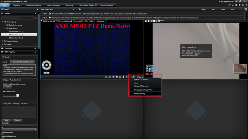The image size is (248, 139).
Task: Click the PTZ joystick control wheel
Action: (x=47, y=66)
